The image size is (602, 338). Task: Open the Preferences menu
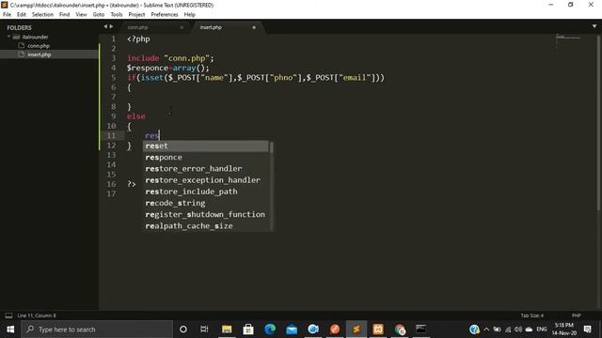point(165,15)
